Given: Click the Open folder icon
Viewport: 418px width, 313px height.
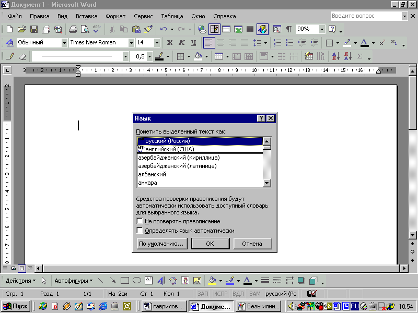Looking at the screenshot, I should pyautogui.click(x=21, y=29).
